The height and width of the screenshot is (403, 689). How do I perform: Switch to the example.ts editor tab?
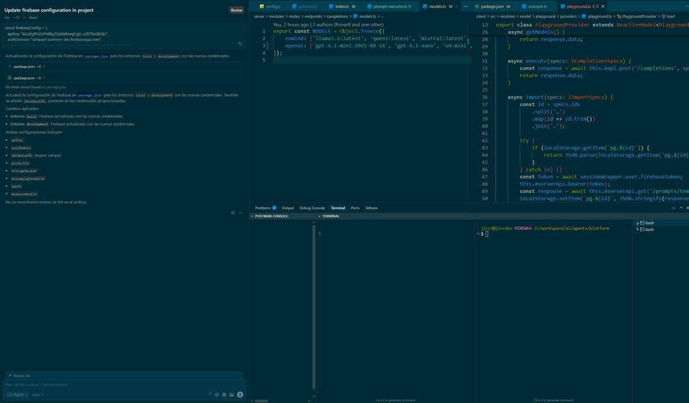[537, 6]
